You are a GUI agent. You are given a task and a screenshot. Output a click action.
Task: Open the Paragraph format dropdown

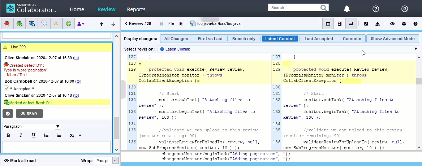point(32,126)
